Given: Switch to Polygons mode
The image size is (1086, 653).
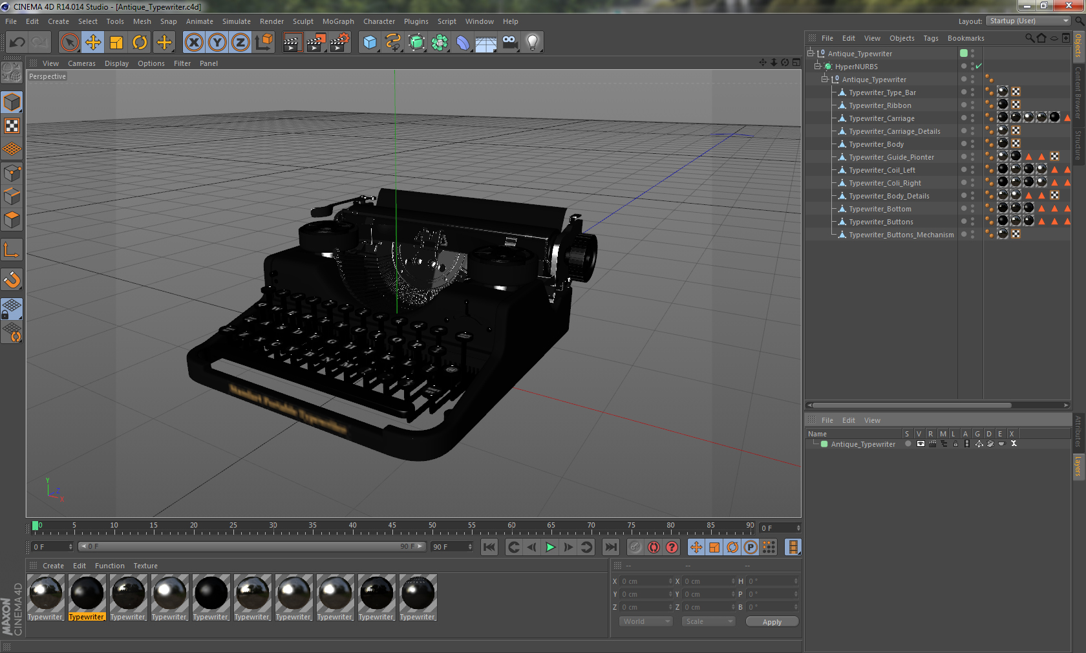Looking at the screenshot, I should 12,220.
